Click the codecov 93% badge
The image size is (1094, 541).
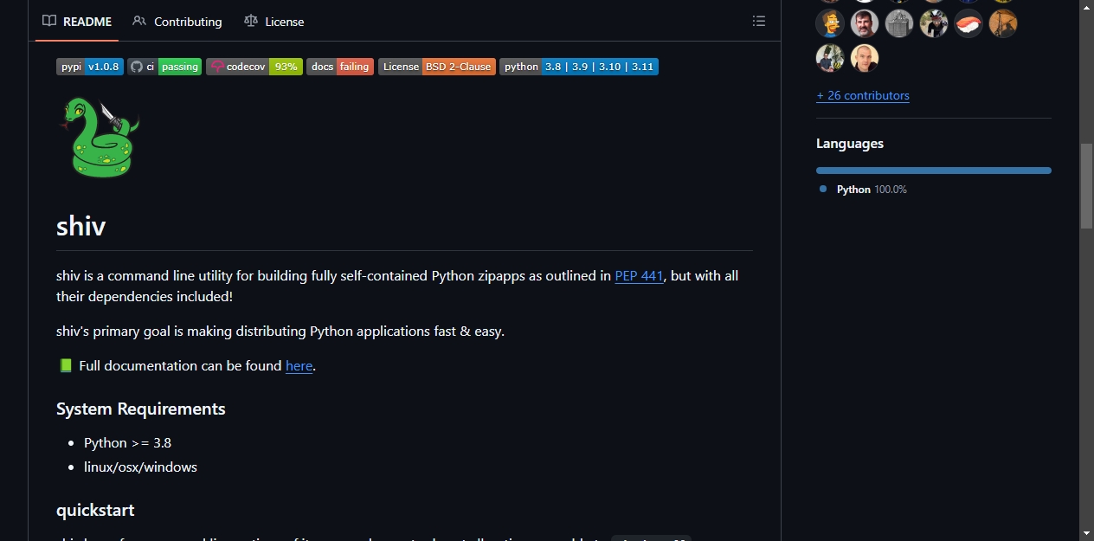point(254,67)
